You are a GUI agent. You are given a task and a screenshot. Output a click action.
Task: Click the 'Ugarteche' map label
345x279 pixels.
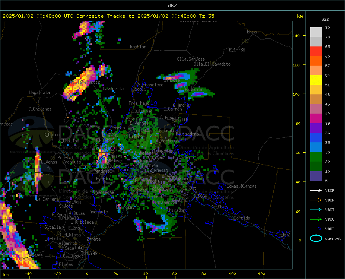point(103,192)
